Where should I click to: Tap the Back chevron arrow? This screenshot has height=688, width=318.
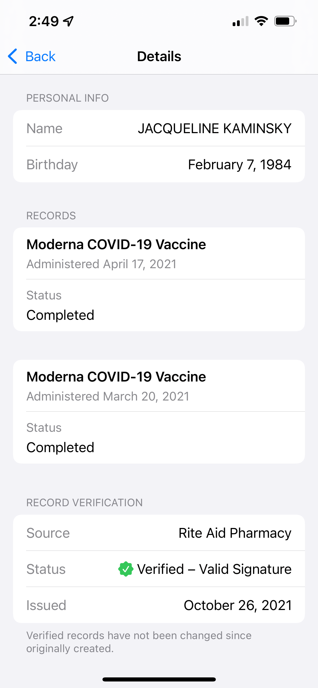13,57
